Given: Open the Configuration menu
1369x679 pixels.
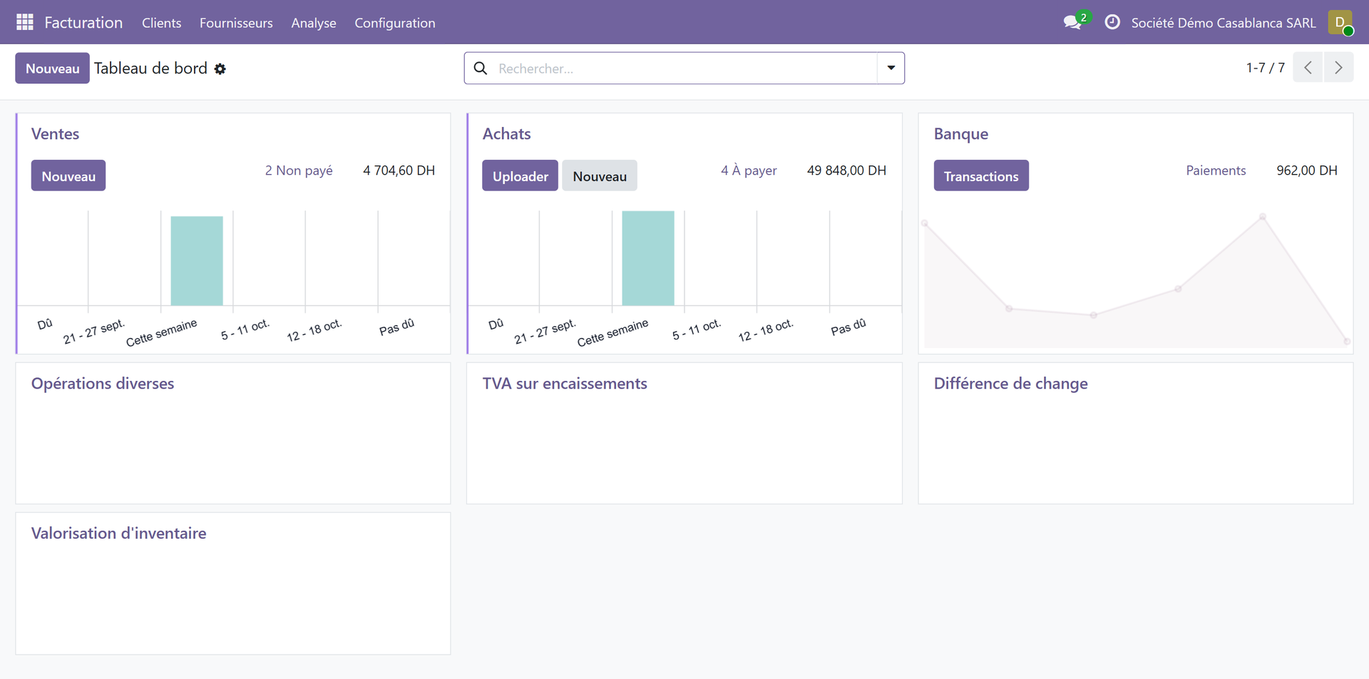Looking at the screenshot, I should click(x=395, y=23).
